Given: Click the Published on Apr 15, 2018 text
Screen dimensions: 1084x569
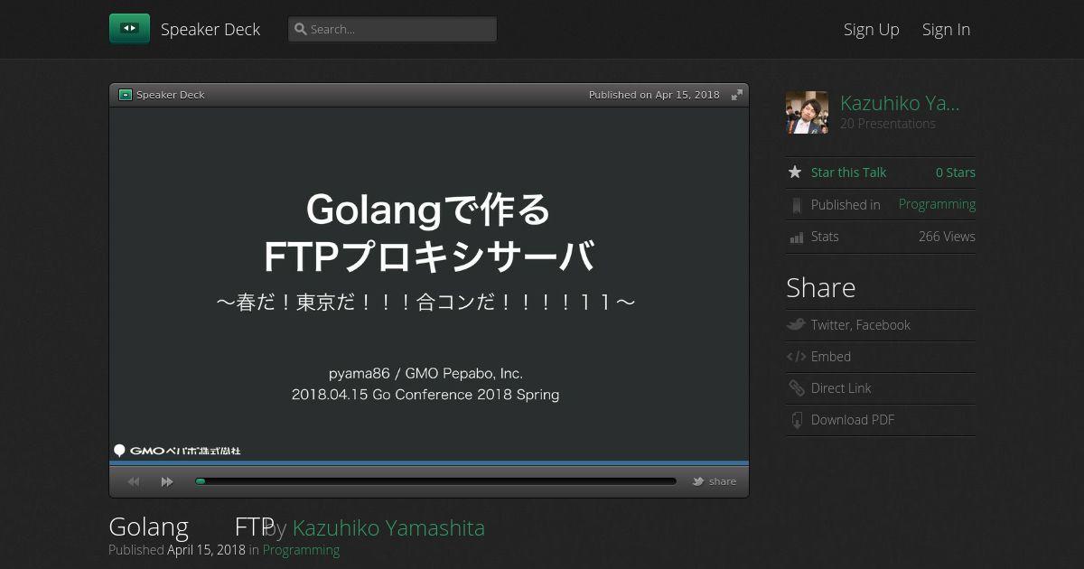Looking at the screenshot, I should click(654, 95).
